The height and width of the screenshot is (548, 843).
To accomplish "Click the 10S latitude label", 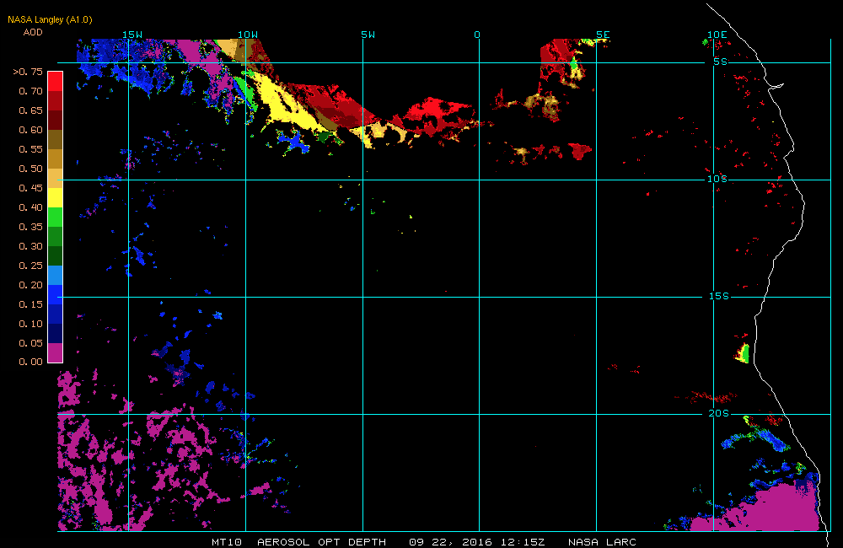I will click(717, 179).
